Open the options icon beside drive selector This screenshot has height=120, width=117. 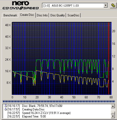click(x=113, y=6)
